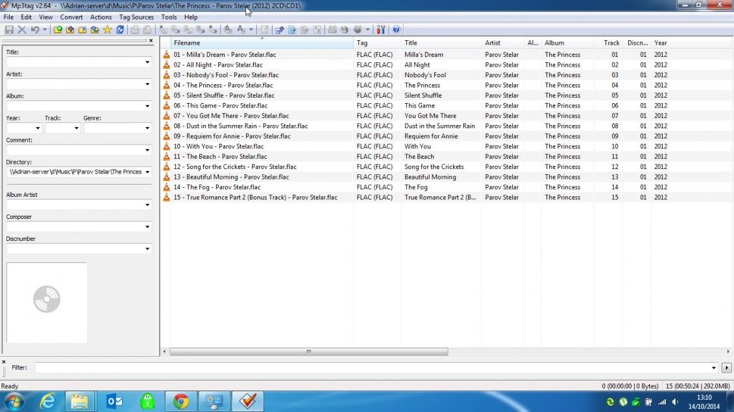734x412 pixels.
Task: Click the Save tag toolbar icon
Action: tap(9, 30)
